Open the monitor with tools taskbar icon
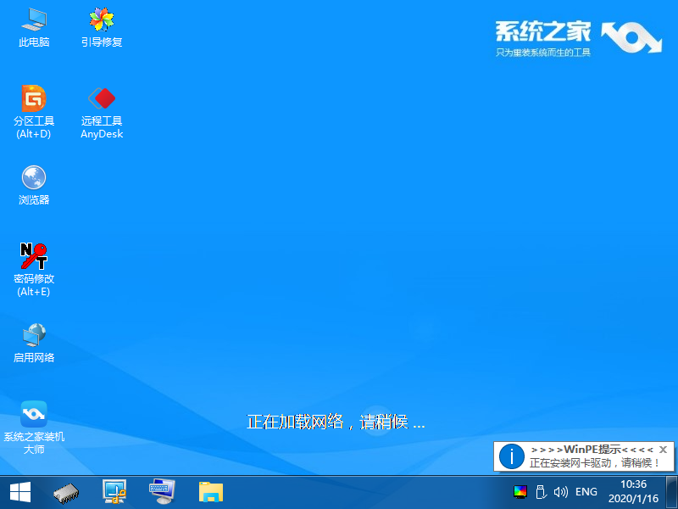 114,492
